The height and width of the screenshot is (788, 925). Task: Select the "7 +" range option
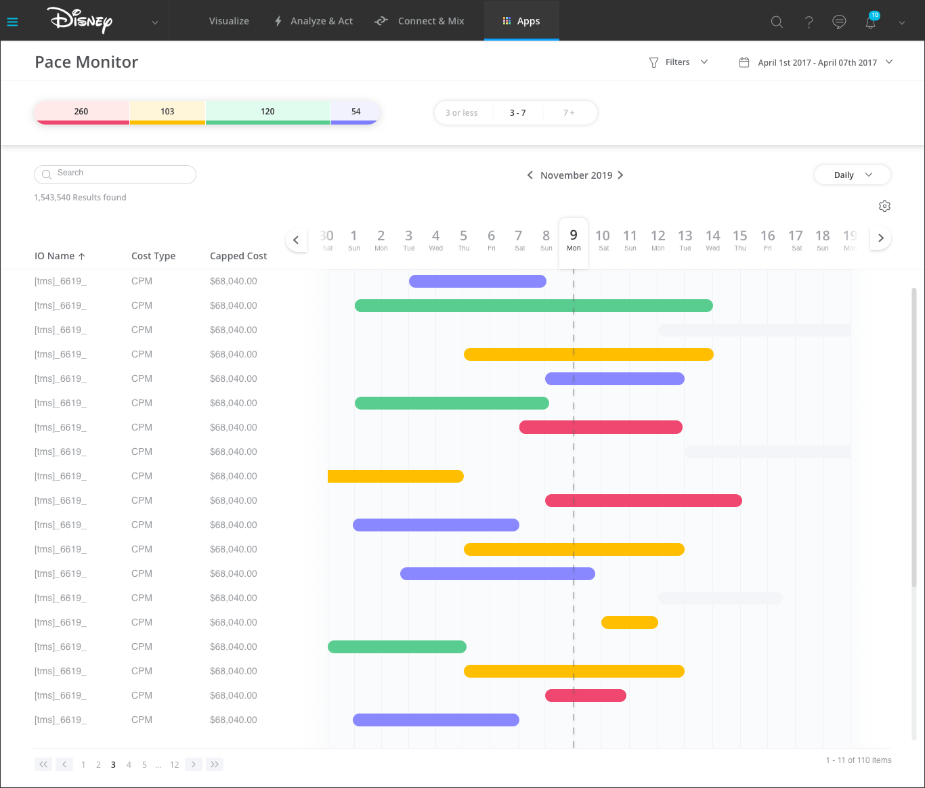click(x=569, y=113)
